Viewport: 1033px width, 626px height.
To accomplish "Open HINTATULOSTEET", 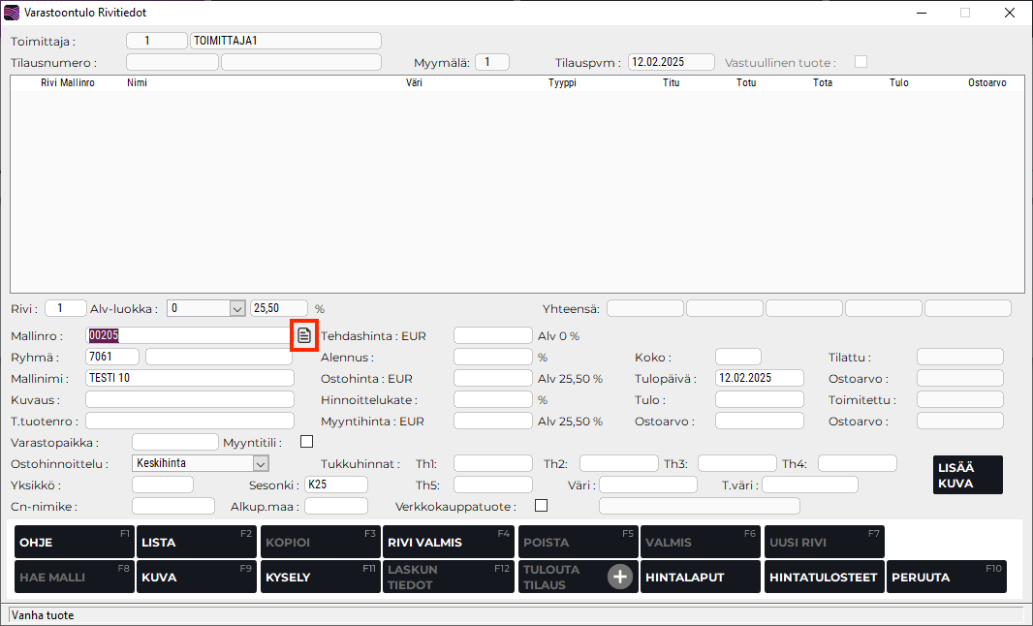I will (x=823, y=577).
